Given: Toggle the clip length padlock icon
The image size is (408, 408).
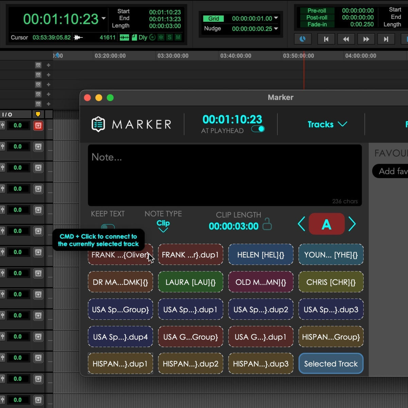Looking at the screenshot, I should coord(267,224).
